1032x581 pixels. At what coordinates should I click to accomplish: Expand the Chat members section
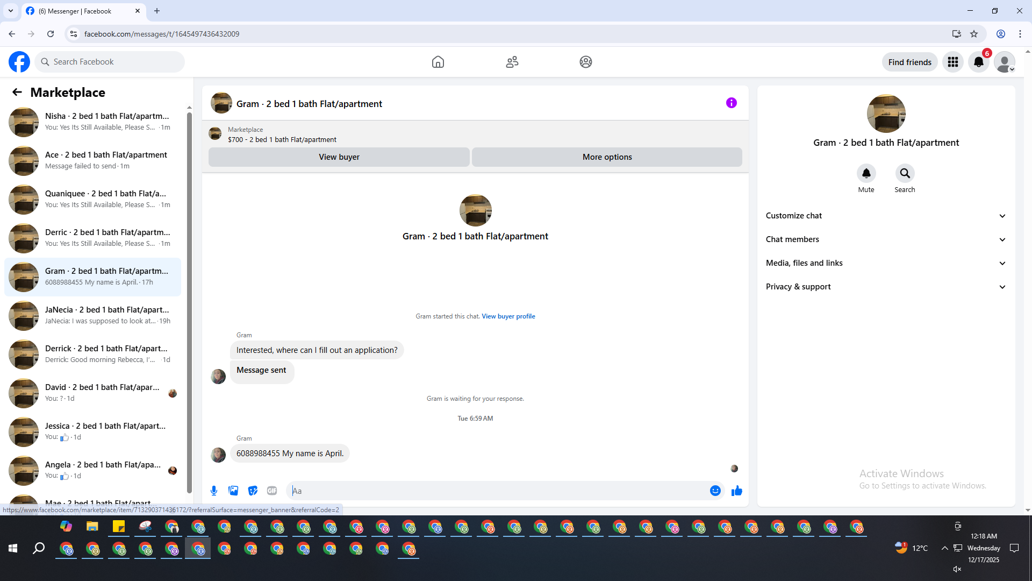[x=886, y=239]
